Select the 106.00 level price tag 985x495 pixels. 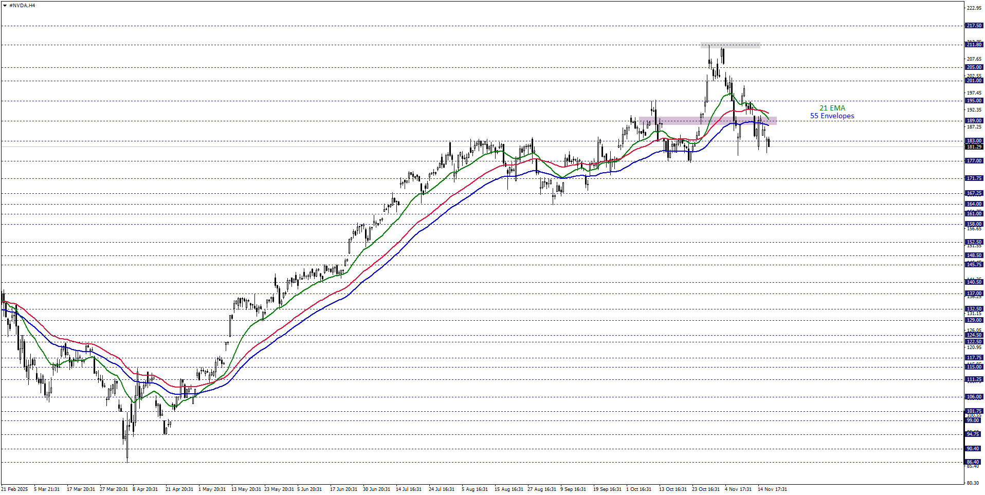tap(974, 397)
